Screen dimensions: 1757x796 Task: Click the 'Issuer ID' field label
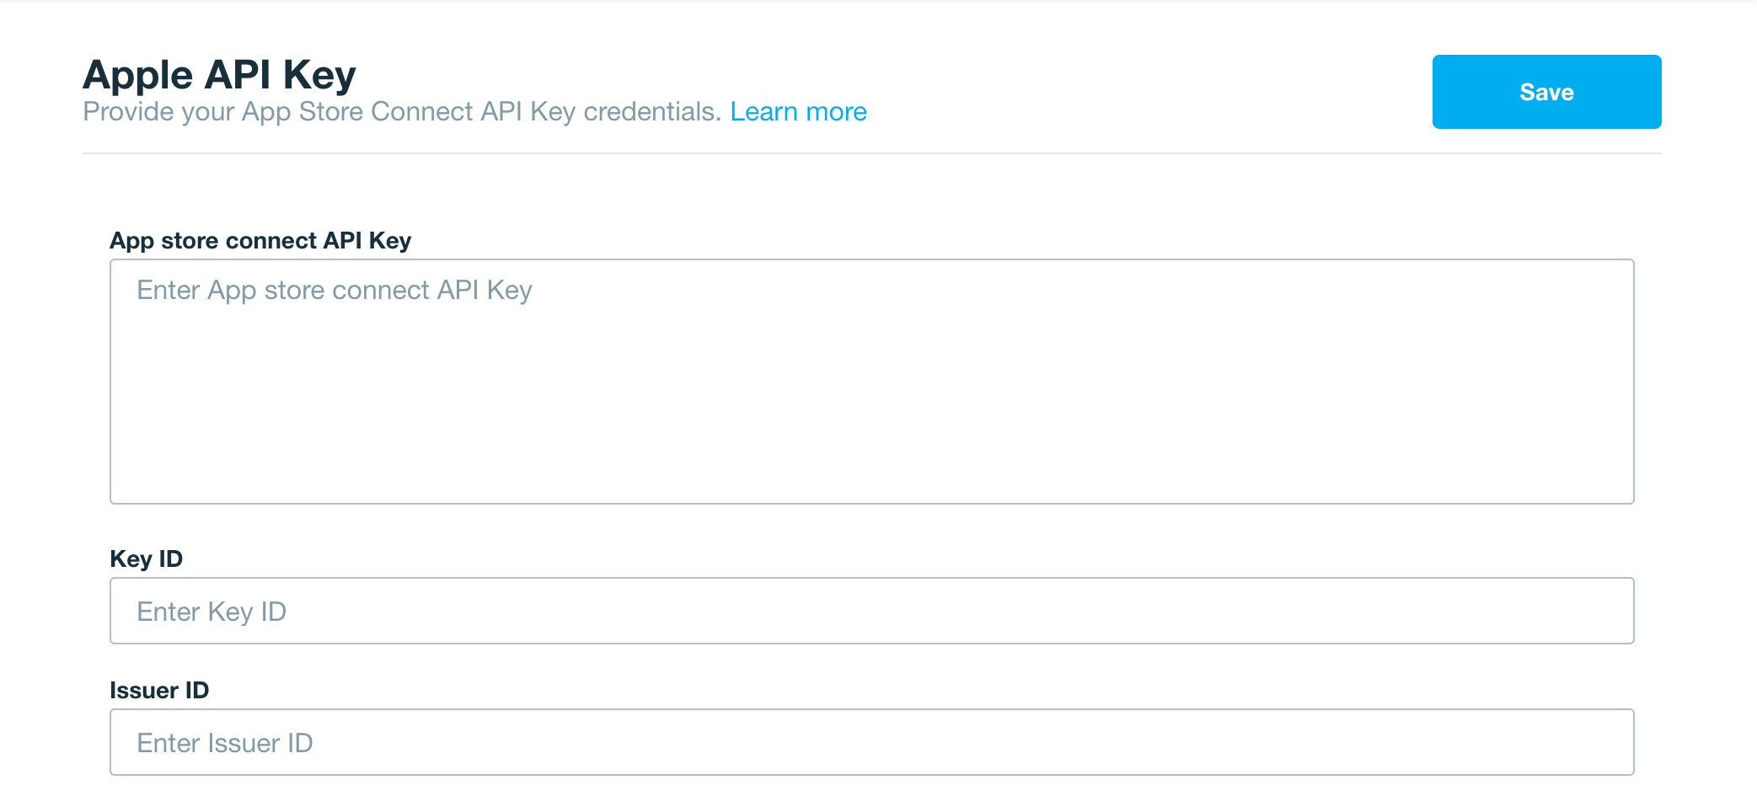pyautogui.click(x=159, y=691)
